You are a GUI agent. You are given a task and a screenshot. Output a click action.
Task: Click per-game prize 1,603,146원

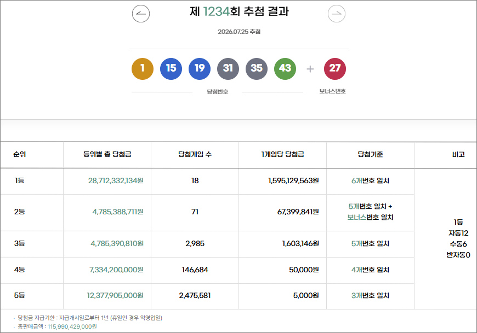300,243
